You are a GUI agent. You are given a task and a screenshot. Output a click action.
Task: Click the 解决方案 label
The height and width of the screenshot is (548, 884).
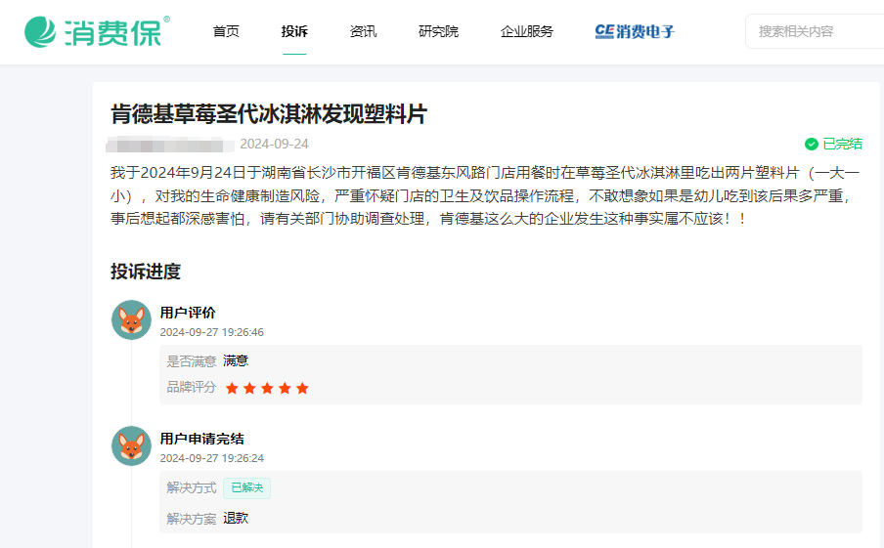(x=192, y=519)
